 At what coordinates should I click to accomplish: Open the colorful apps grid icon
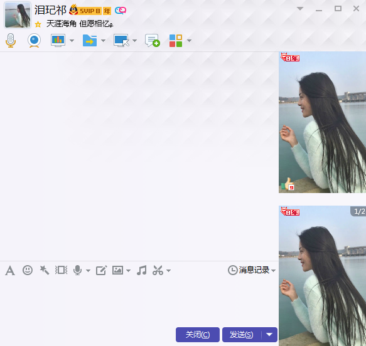coord(176,41)
